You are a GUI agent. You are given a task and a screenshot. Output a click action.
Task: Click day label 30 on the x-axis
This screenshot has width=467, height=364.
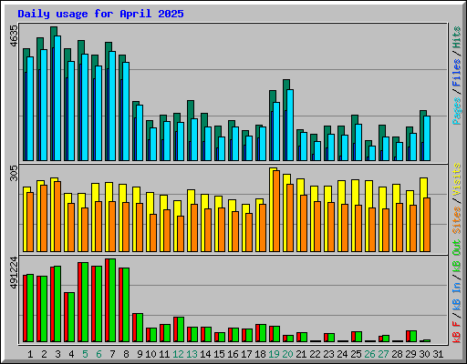[x=424, y=354]
